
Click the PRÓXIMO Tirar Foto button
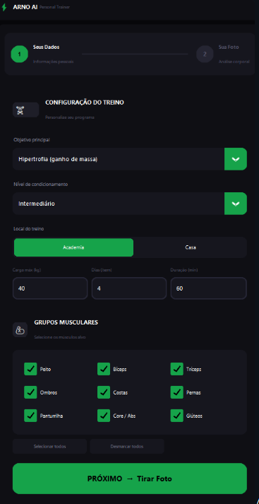click(x=130, y=479)
